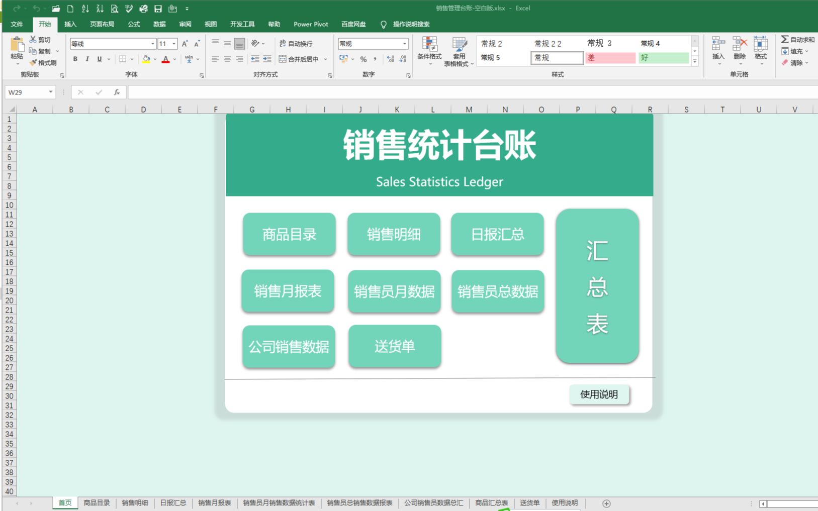Open the Name Box dropdown arrow

[50, 92]
